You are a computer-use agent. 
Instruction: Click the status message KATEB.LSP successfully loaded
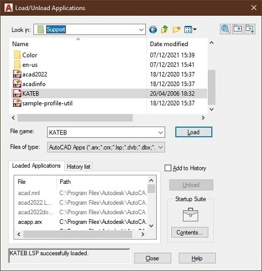[x=49, y=254]
